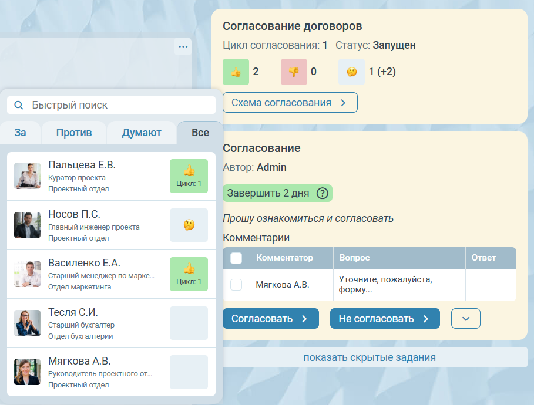Switch to the Против tab
The image size is (534, 405).
click(74, 133)
